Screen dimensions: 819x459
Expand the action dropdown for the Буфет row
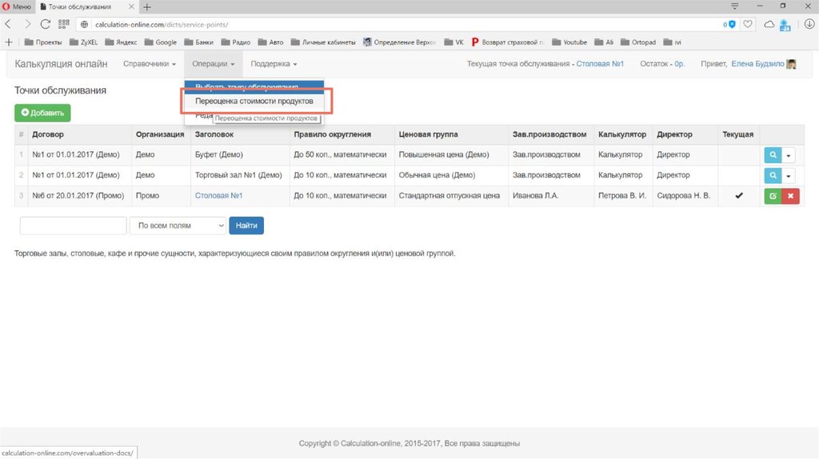(x=789, y=154)
